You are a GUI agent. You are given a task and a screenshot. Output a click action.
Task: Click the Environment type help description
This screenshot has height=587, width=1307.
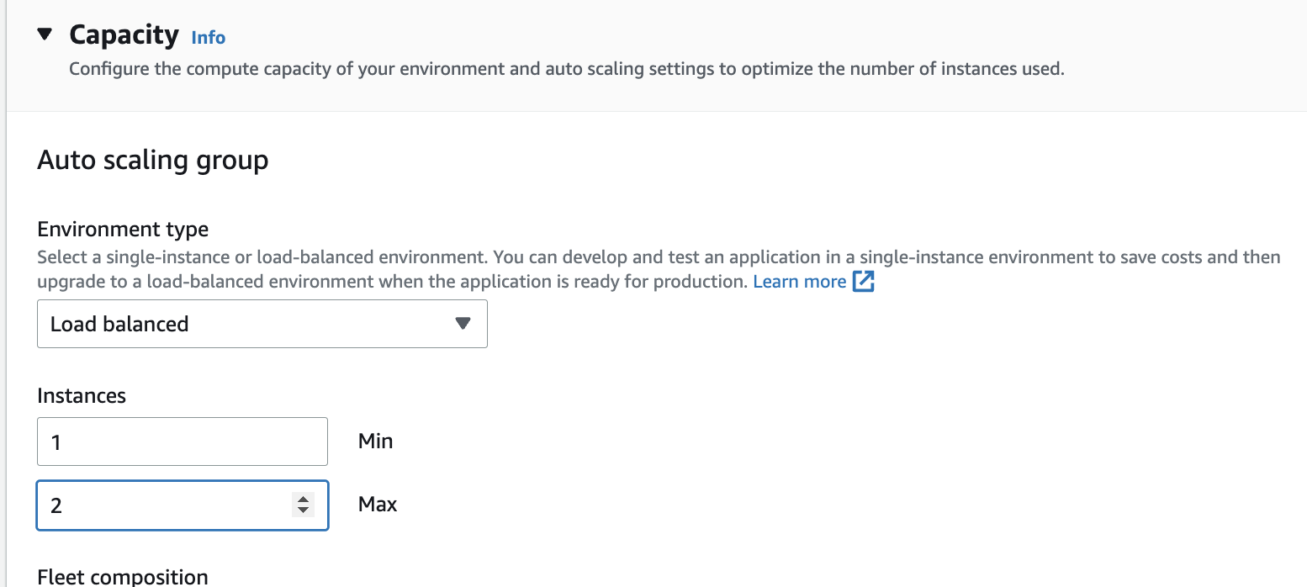589,257
